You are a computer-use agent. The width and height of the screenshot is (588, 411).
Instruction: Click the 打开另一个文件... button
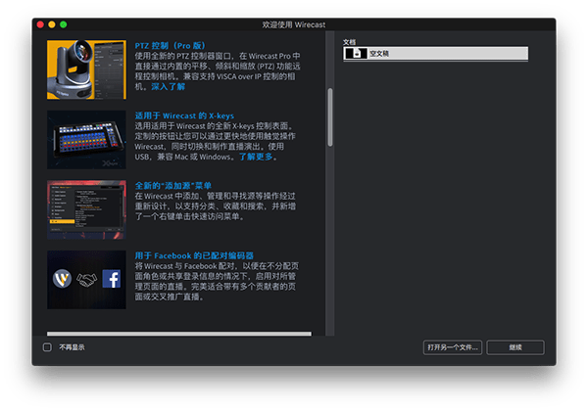[x=452, y=347]
